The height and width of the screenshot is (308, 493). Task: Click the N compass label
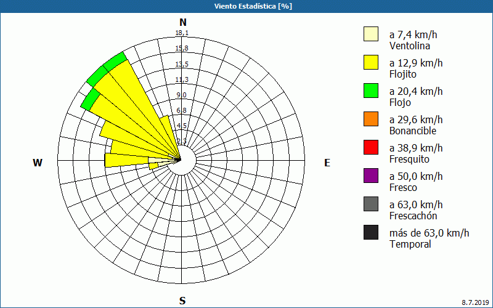(x=183, y=22)
